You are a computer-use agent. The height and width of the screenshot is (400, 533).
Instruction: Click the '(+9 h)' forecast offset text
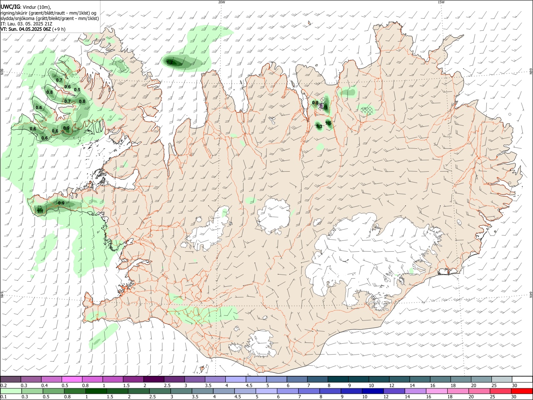pyautogui.click(x=59, y=29)
